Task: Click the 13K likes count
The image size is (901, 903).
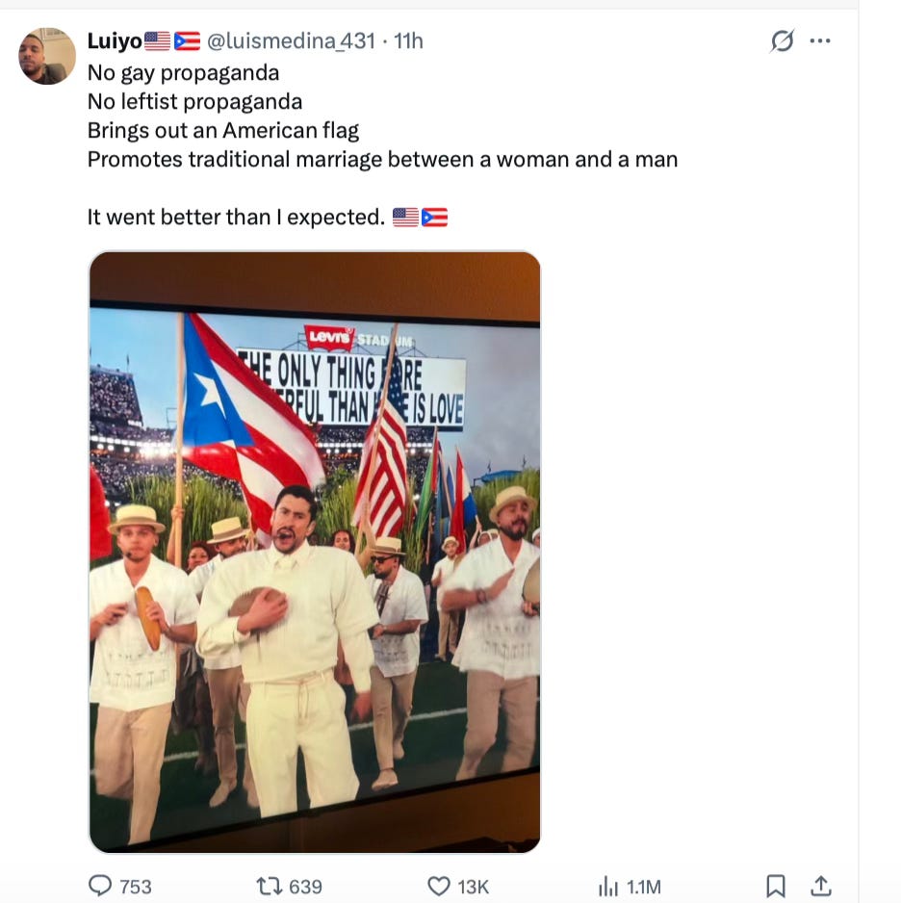Action: point(474,887)
